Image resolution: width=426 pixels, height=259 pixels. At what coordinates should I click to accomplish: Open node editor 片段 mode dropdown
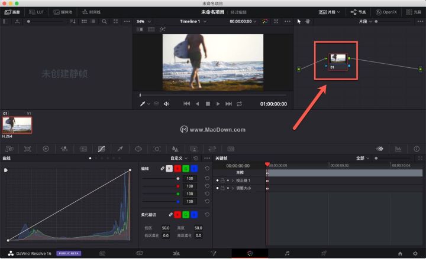point(366,21)
